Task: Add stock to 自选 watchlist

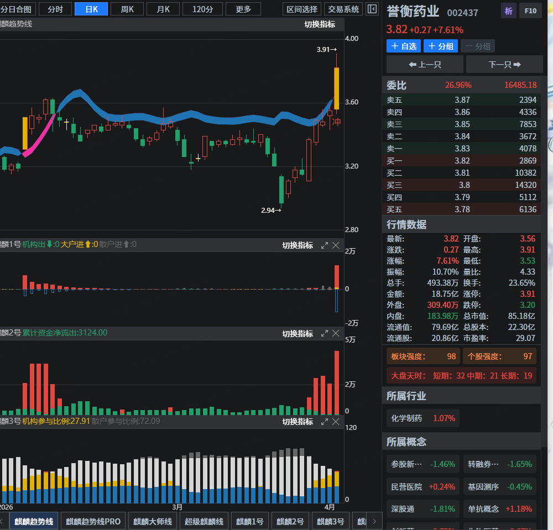Action: click(x=403, y=46)
